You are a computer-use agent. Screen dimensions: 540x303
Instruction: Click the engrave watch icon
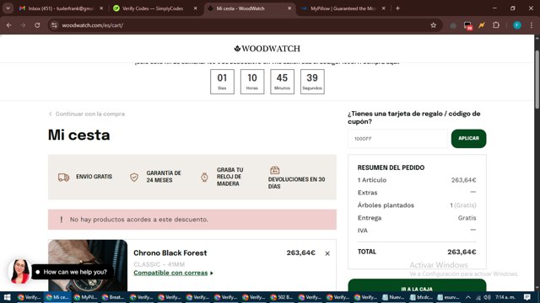pos(204,177)
